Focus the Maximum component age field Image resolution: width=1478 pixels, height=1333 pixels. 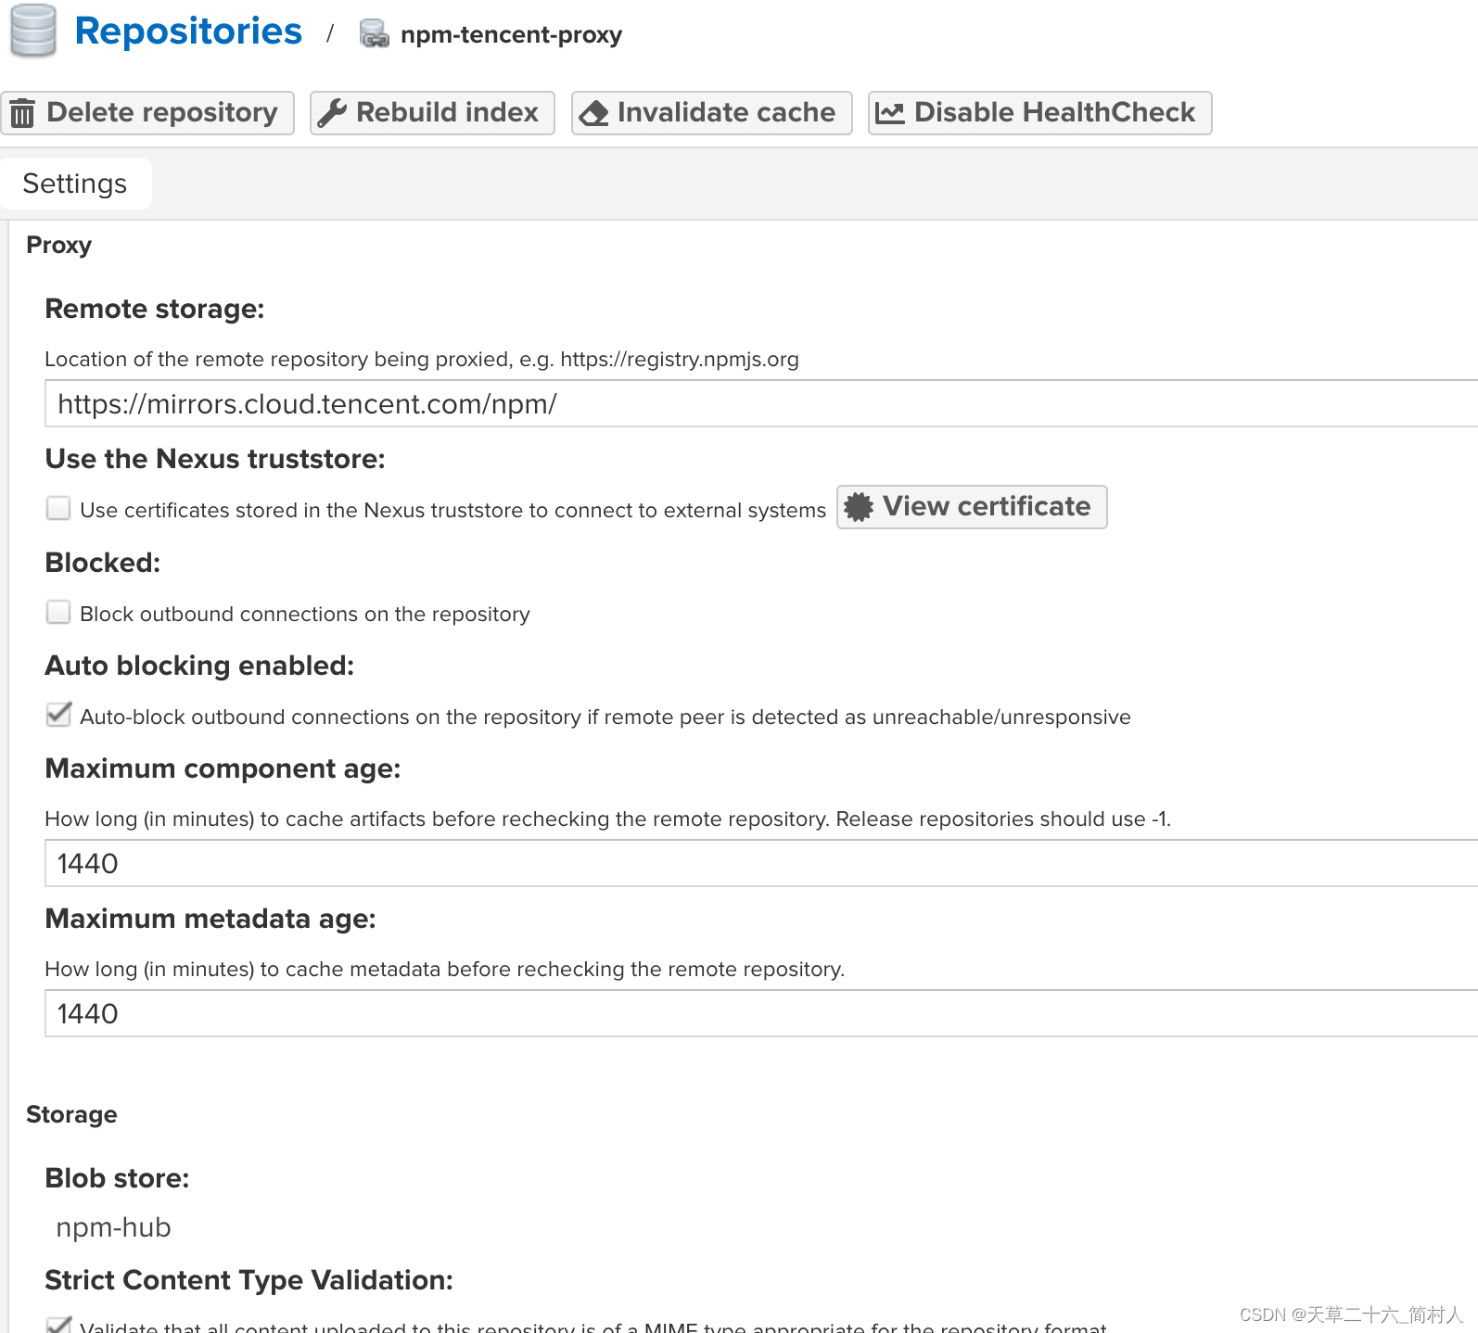761,864
